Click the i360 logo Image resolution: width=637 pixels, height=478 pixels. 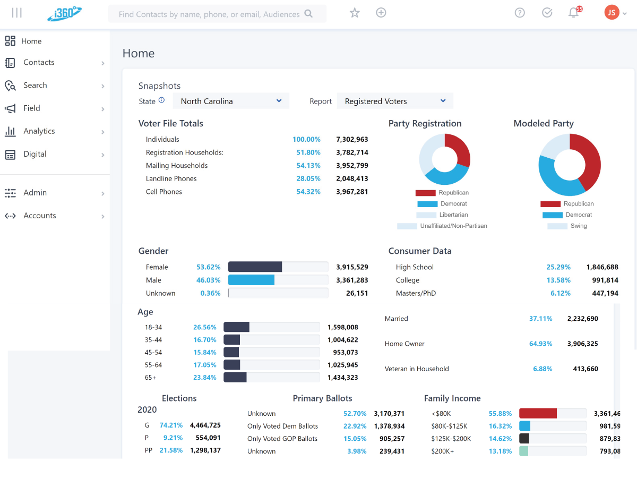point(64,13)
